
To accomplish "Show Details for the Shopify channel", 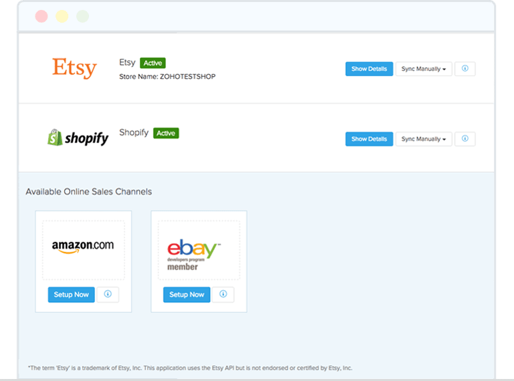I will click(369, 139).
